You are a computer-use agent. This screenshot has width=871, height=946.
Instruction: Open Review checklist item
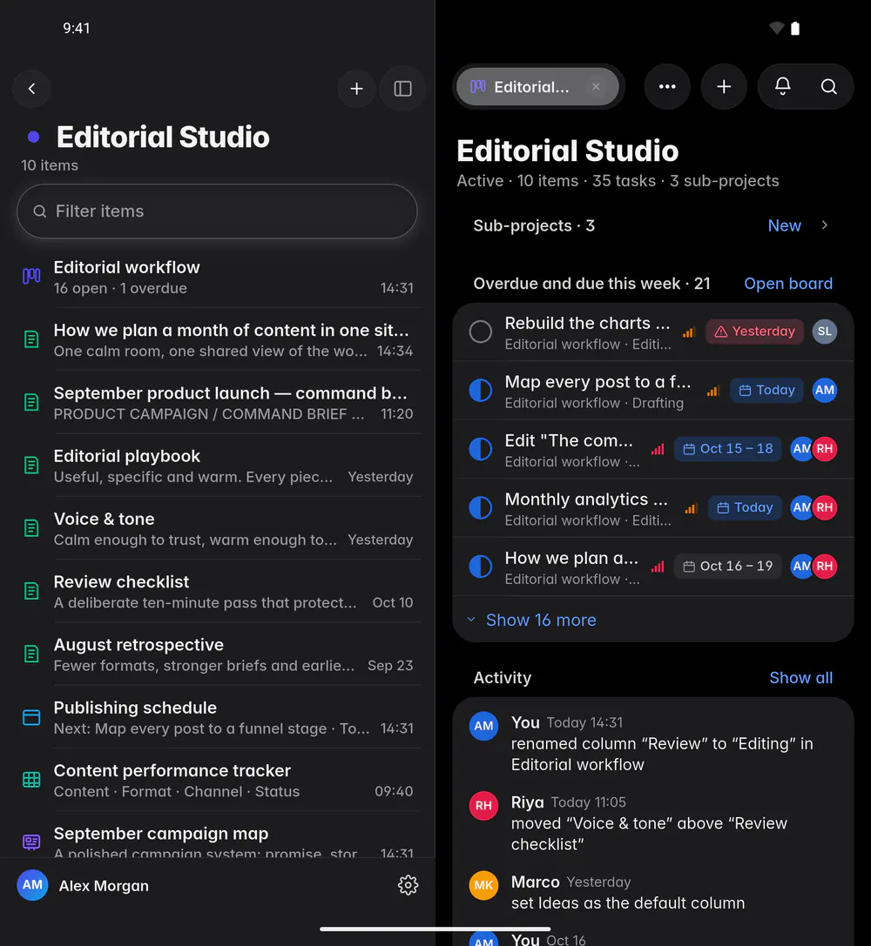coord(219,591)
